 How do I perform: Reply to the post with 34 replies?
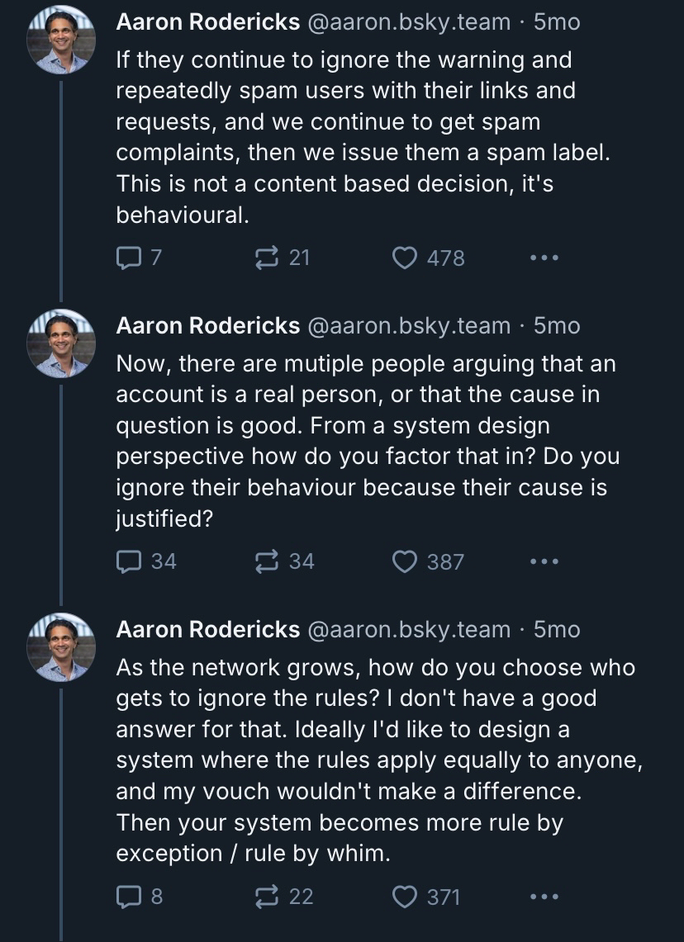[129, 562]
